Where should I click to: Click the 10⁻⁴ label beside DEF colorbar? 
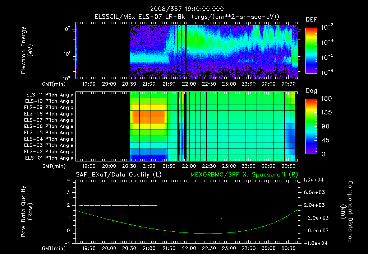(x=327, y=42)
